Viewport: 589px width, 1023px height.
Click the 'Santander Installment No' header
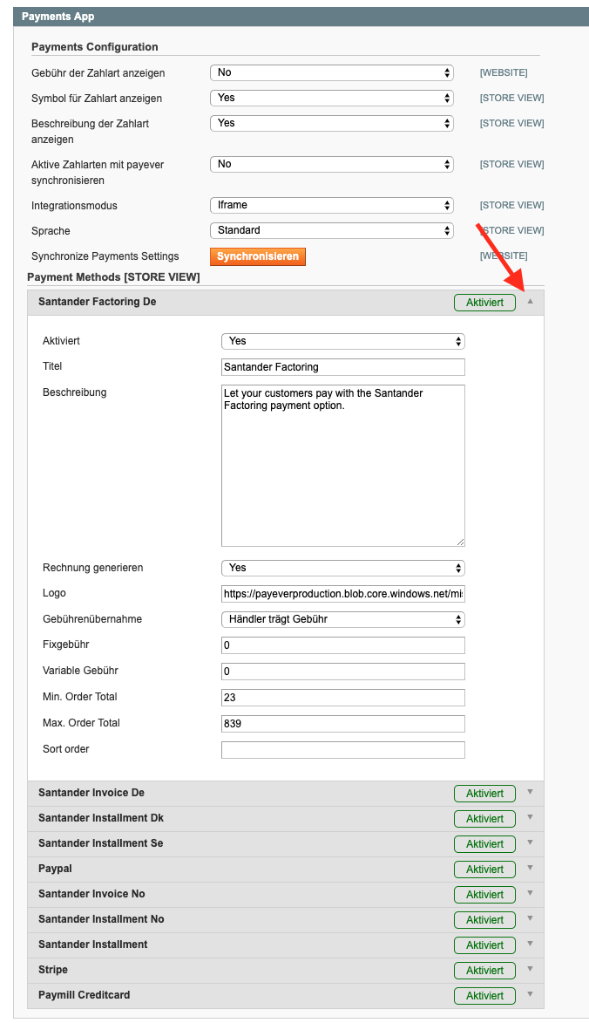point(286,920)
